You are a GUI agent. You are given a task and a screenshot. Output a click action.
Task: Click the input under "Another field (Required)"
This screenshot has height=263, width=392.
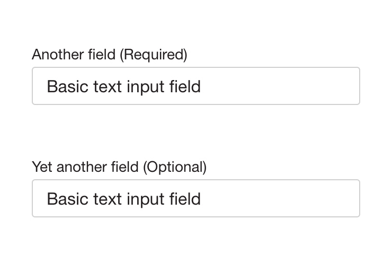(195, 86)
